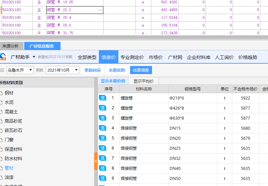Click the 信 icon beside row 8 焊接钢管 DN40

coord(103,168)
